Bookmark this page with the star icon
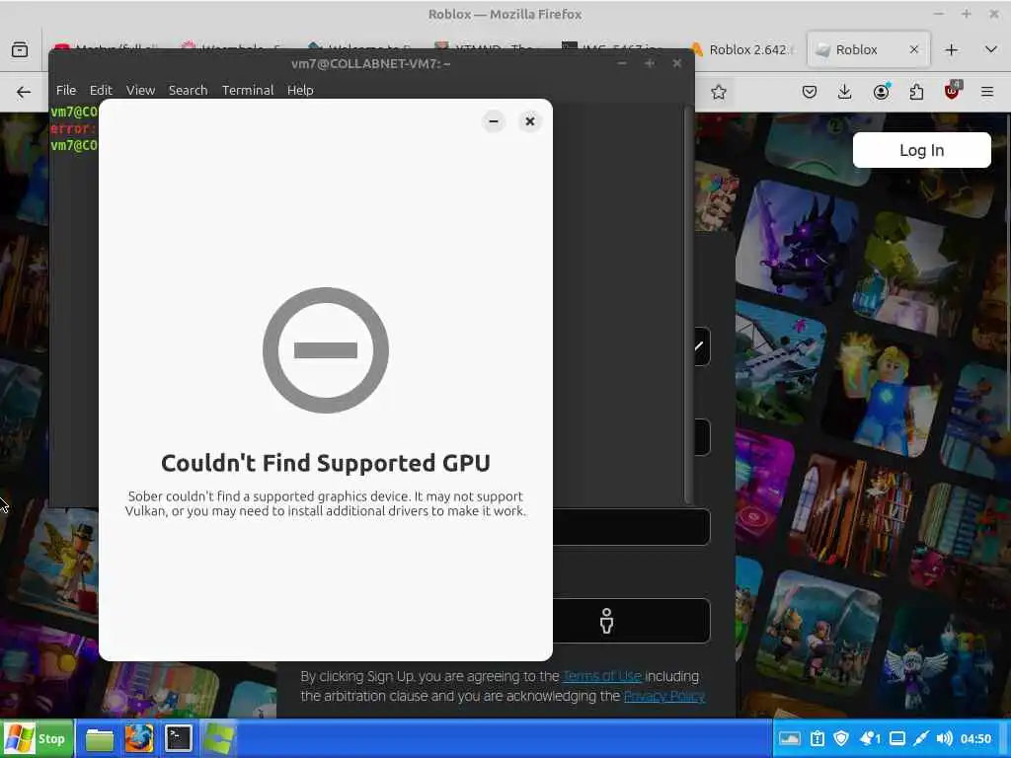Image resolution: width=1011 pixels, height=758 pixels. click(719, 92)
